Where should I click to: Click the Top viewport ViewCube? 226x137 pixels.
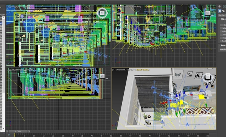tap(102, 13)
